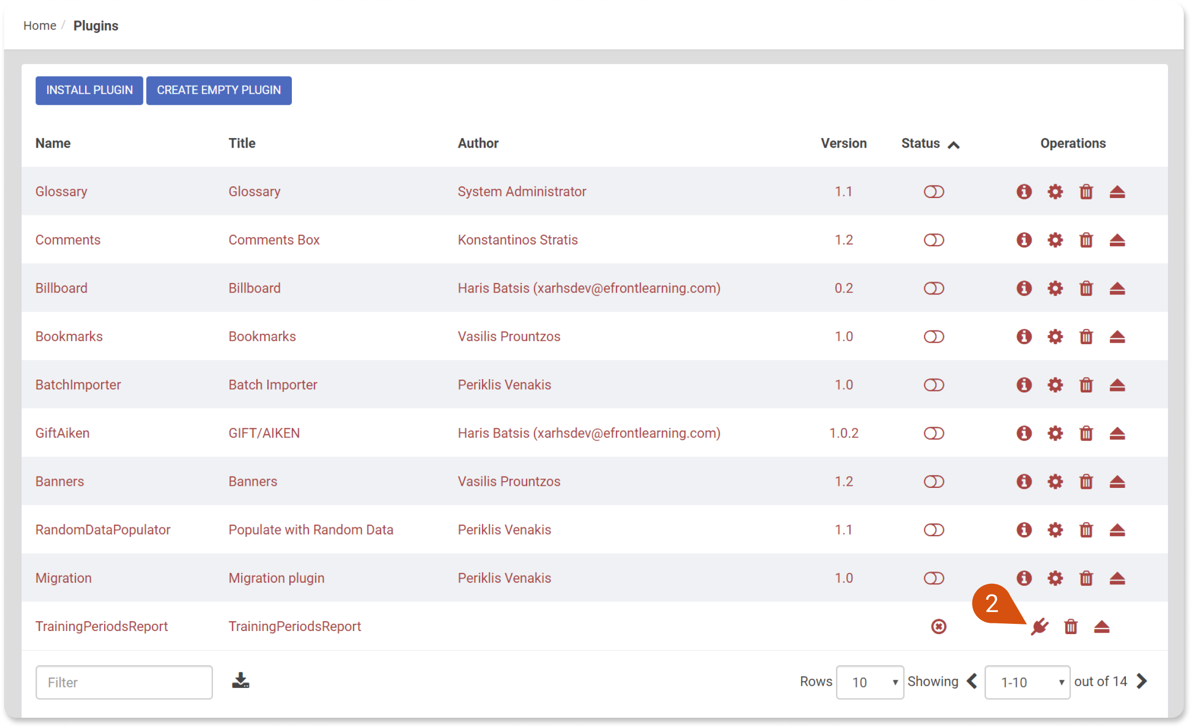Delete the RandomDataPopulator plugin via trash icon
Image resolution: width=1192 pixels, height=728 pixels.
coord(1086,530)
